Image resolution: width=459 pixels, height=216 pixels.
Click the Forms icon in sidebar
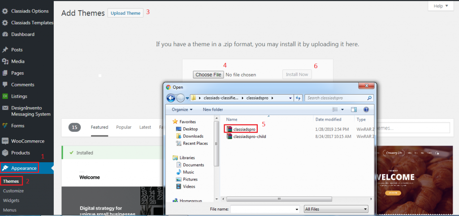tap(5, 125)
